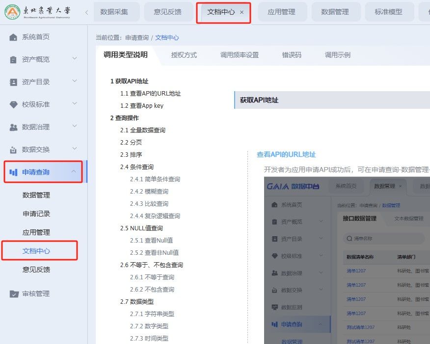This screenshot has height=344, width=430.
Task: Switch to the 授权方式 tab
Action: point(184,55)
